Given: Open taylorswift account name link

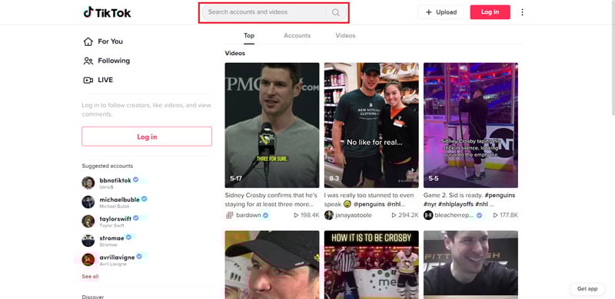Looking at the screenshot, I should click(115, 219).
